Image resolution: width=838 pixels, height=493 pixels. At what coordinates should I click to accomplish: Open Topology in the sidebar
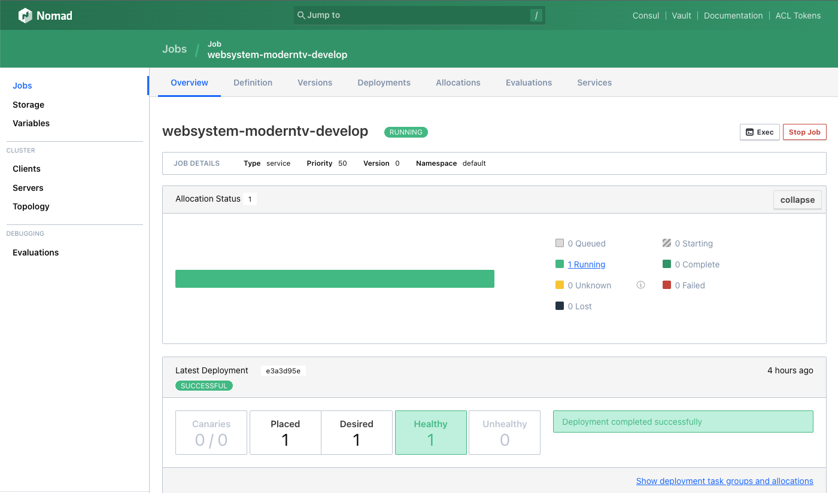click(31, 206)
